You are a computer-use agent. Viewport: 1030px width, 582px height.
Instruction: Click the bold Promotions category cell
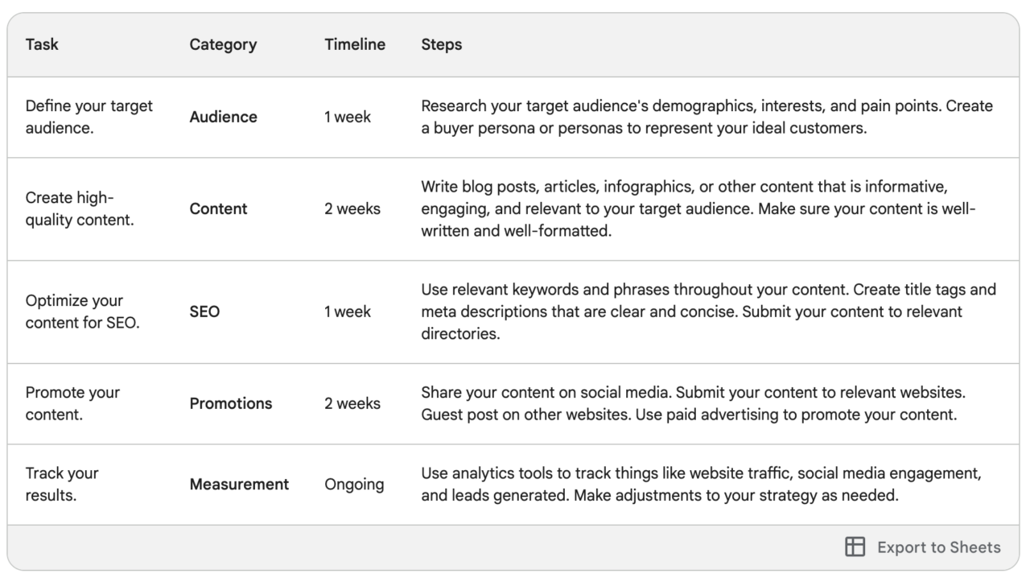tap(231, 403)
